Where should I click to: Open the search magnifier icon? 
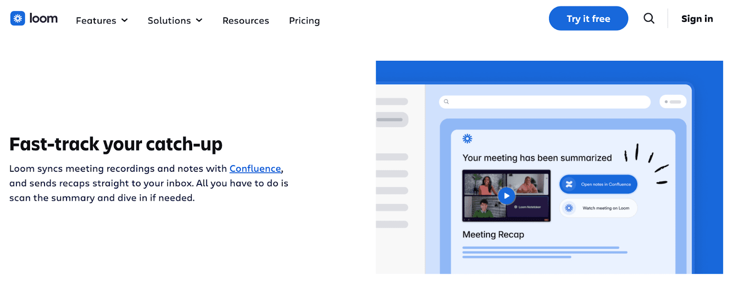649,18
